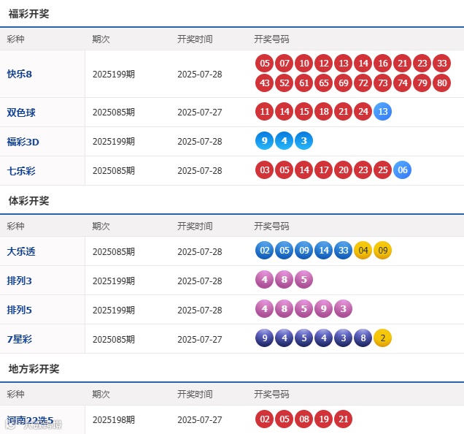Open the 大乐透 lottery link
464x434 pixels.
tap(21, 251)
